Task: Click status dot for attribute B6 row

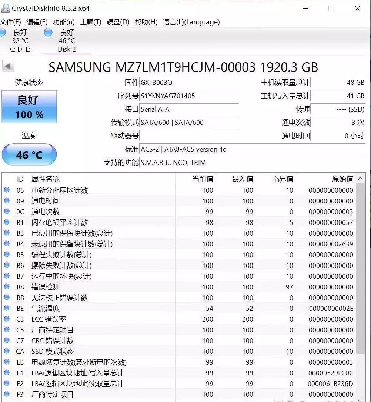Action: [x=7, y=265]
